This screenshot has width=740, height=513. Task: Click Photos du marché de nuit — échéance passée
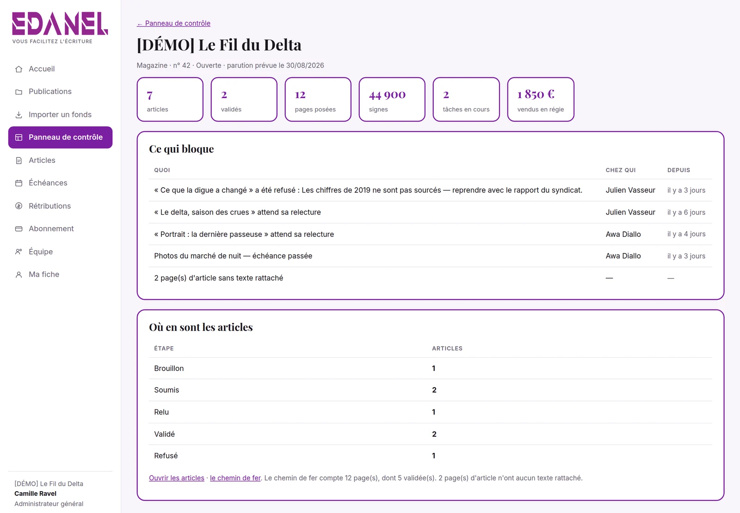[233, 256]
